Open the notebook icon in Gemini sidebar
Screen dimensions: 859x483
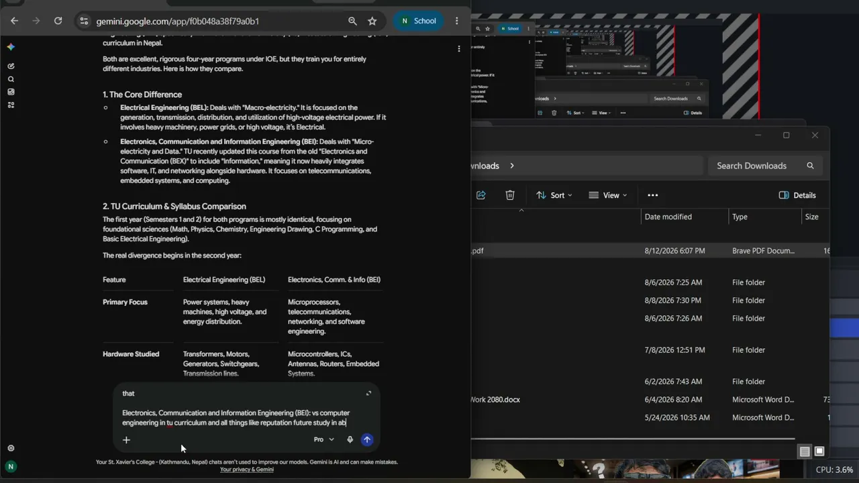[11, 92]
